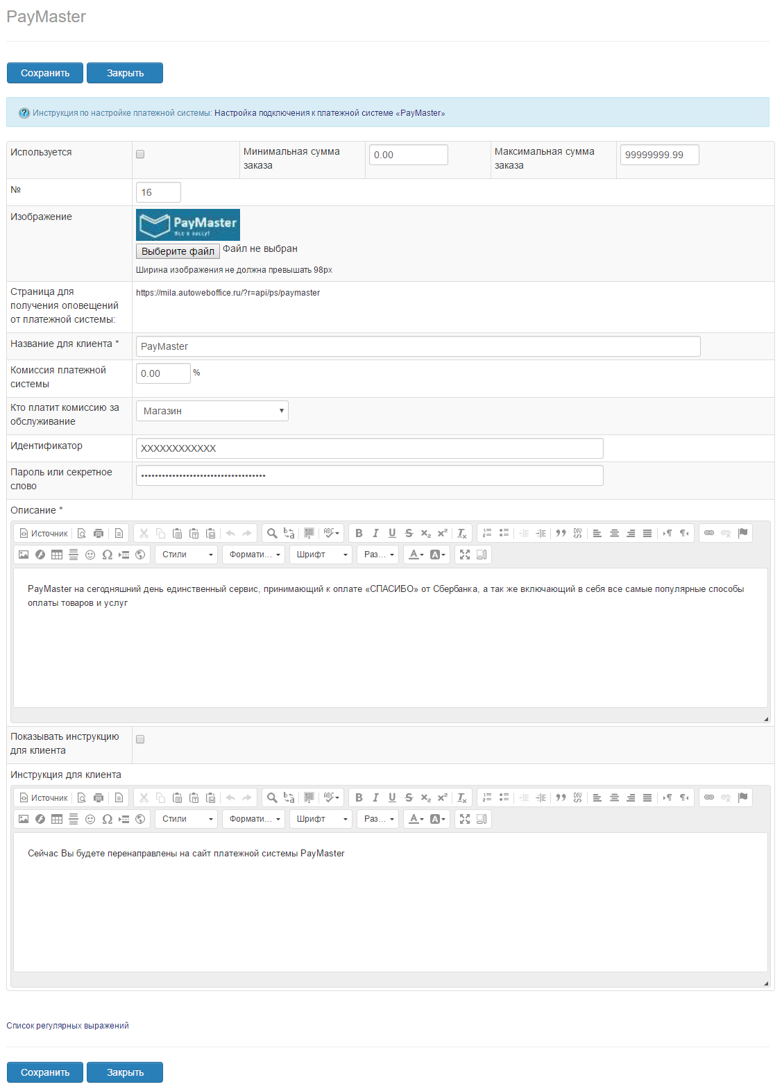Click the bottom Закрыть button
This screenshot has width=782, height=1091.
coord(125,1072)
